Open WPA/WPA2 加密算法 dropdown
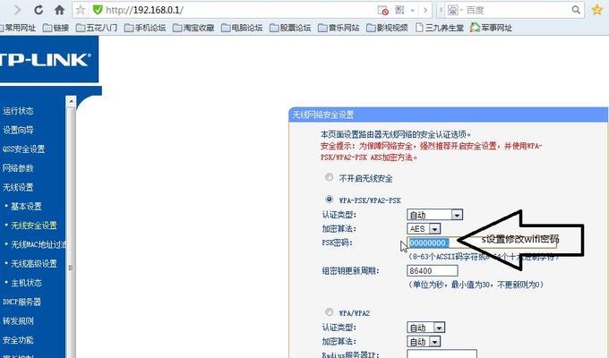Viewport: 609px width, 358px height. click(x=424, y=341)
